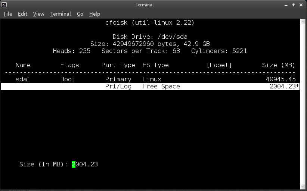Click the vertical scrollbar track

303,104
